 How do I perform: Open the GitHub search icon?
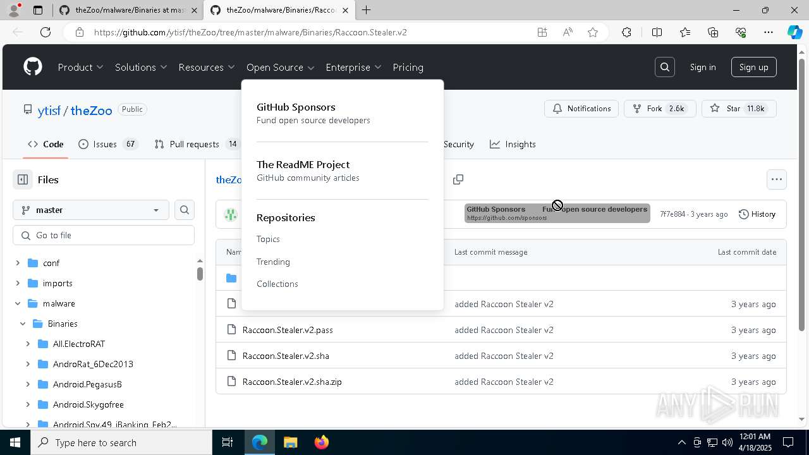click(665, 67)
